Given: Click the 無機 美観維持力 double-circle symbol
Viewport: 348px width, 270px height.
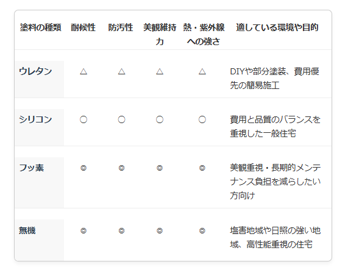Looking at the screenshot, I should (160, 231).
